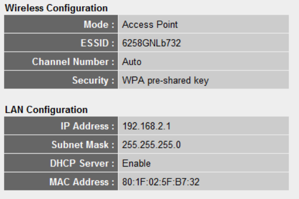Image resolution: width=299 pixels, height=199 pixels.
Task: Select the subnet mask 255.255.255.0
Action: 151,145
